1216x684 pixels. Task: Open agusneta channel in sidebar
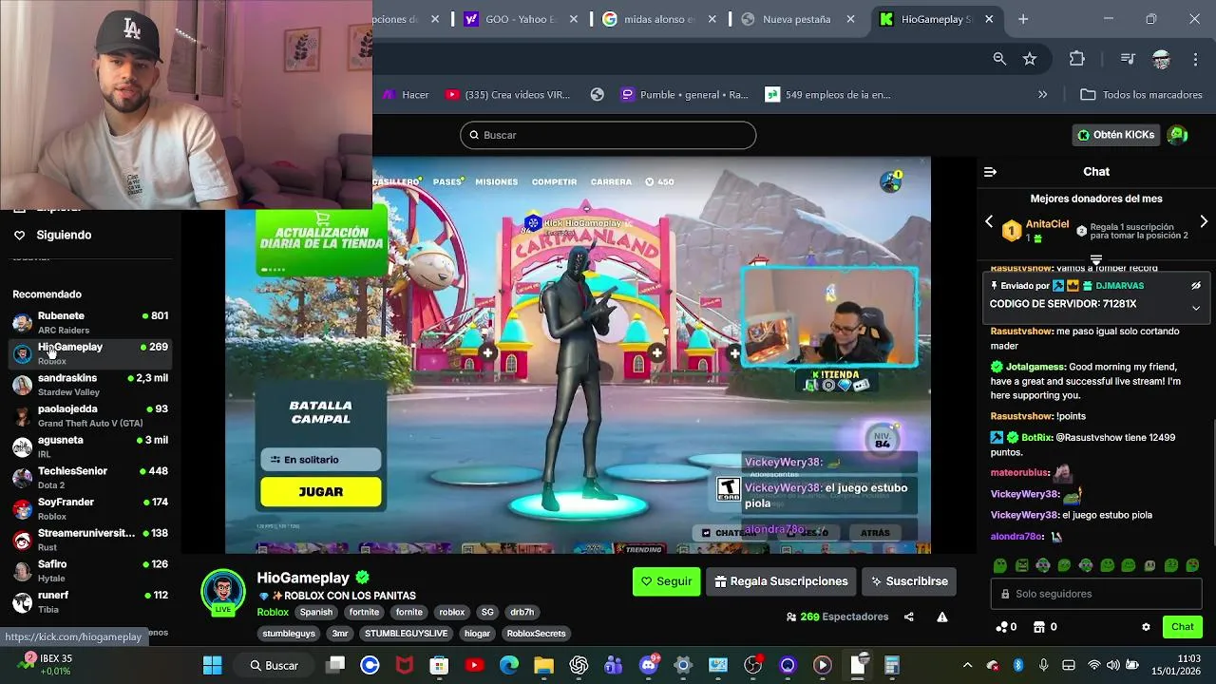[90, 446]
